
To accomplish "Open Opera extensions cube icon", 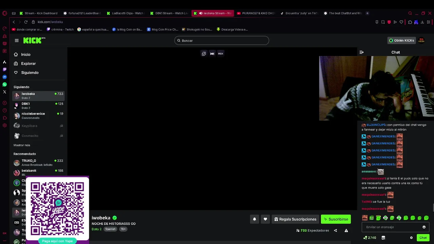I will [x=410, y=22].
